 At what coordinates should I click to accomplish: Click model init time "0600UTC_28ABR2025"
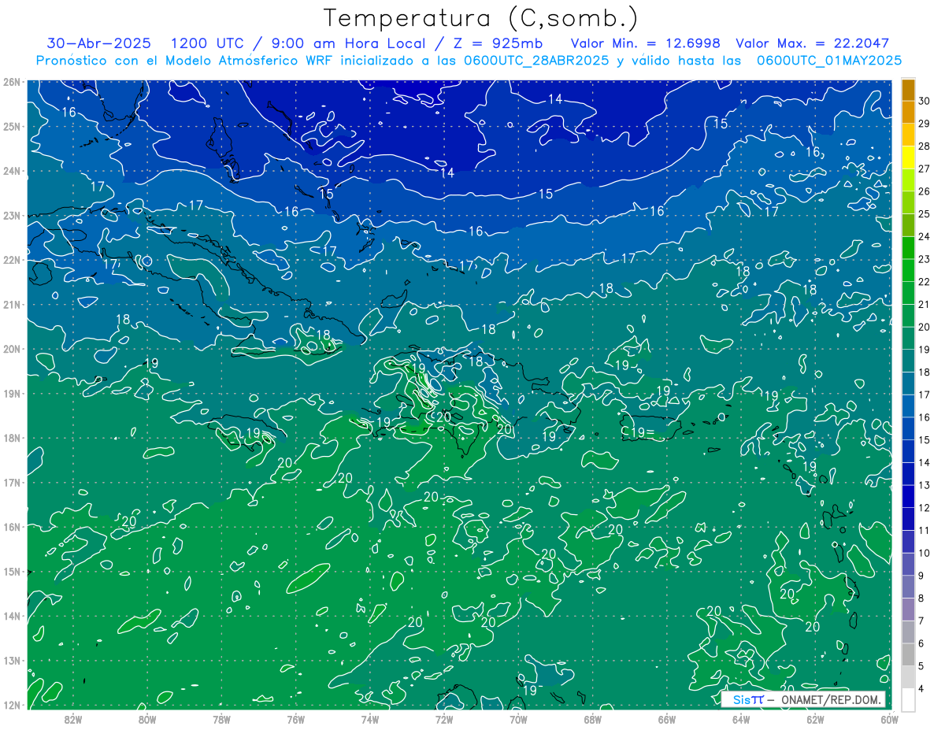[x=536, y=61]
